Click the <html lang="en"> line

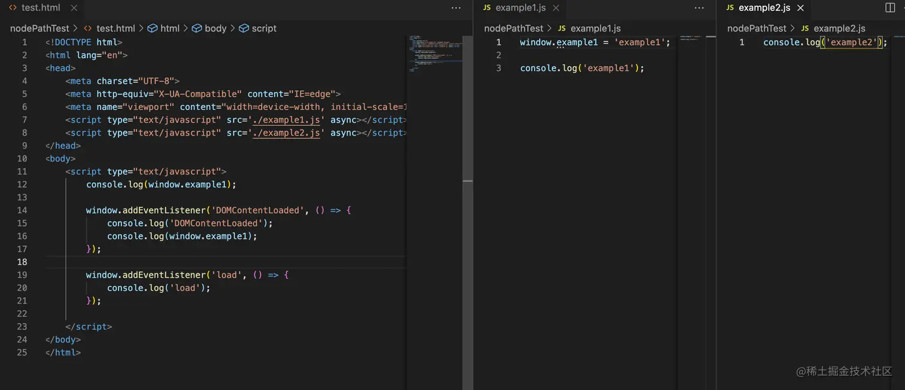87,55
